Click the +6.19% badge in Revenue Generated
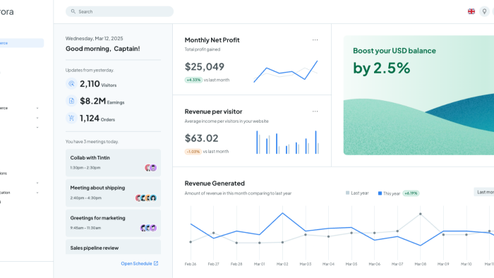The image size is (494, 278). tap(411, 193)
